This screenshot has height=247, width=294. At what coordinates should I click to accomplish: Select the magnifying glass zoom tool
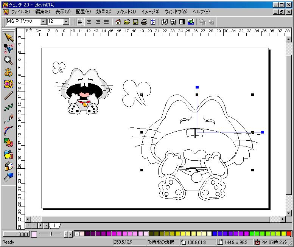pos(9,61)
